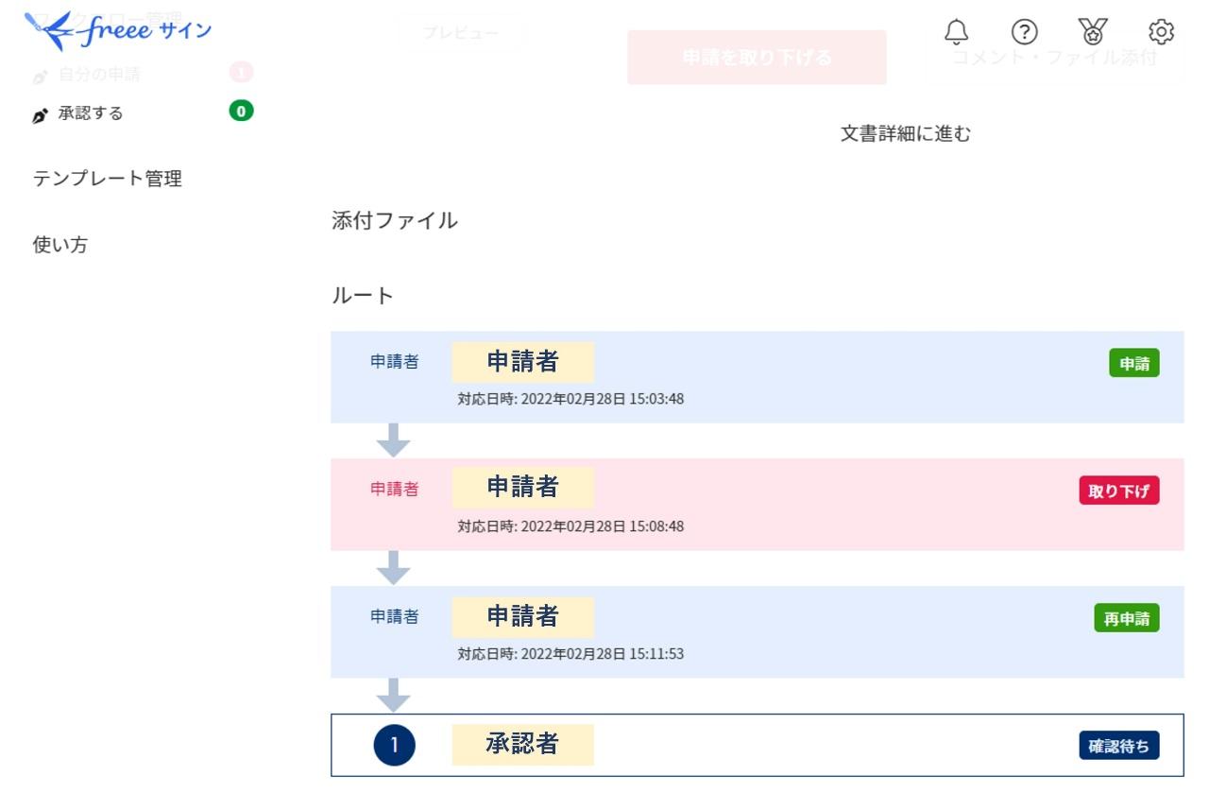The width and height of the screenshot is (1226, 810).
Task: Click the red 申請者 role label
Action: [394, 490]
